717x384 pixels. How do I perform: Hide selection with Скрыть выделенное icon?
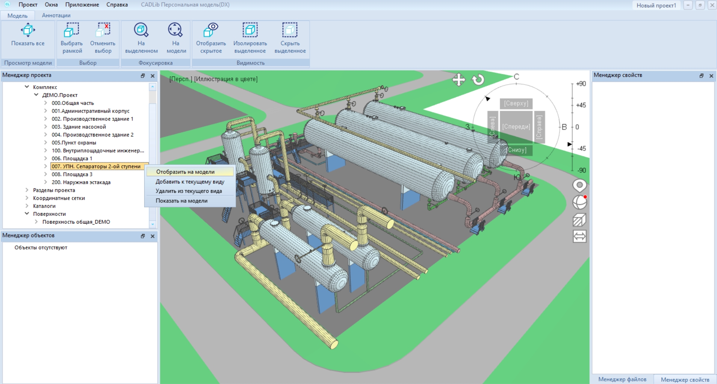[290, 30]
